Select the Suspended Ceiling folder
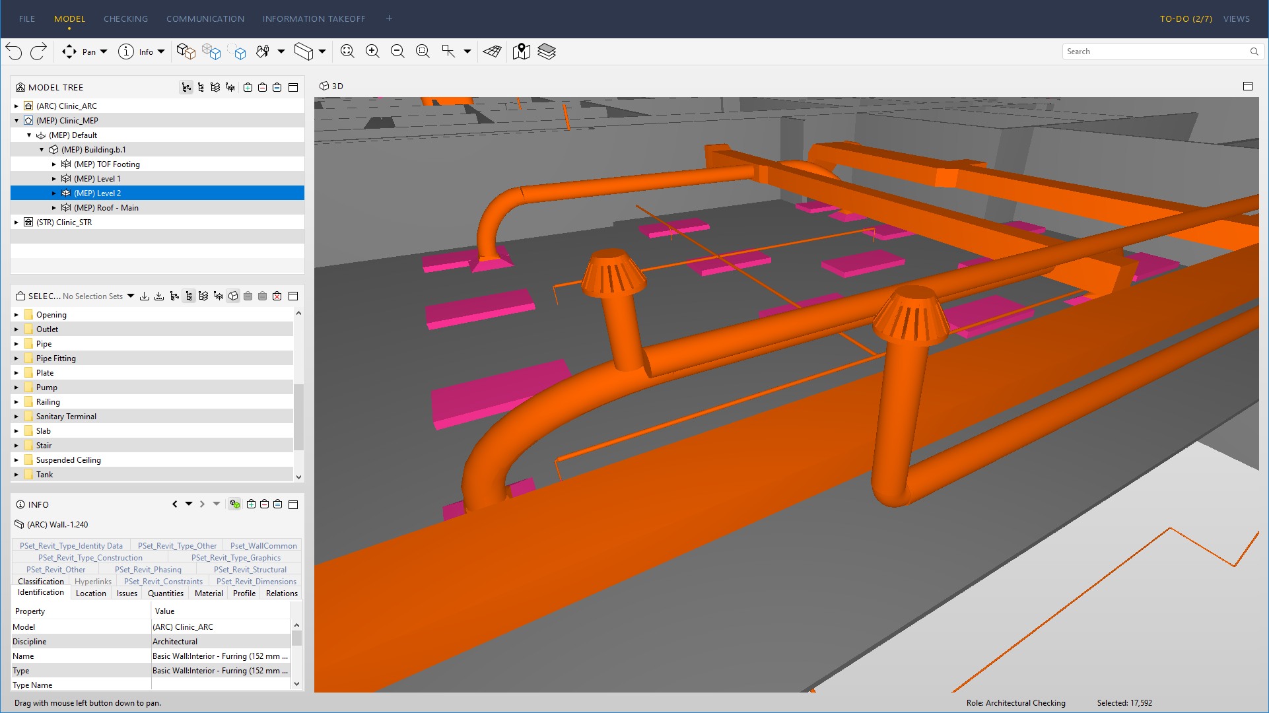This screenshot has height=713, width=1269. click(152, 460)
